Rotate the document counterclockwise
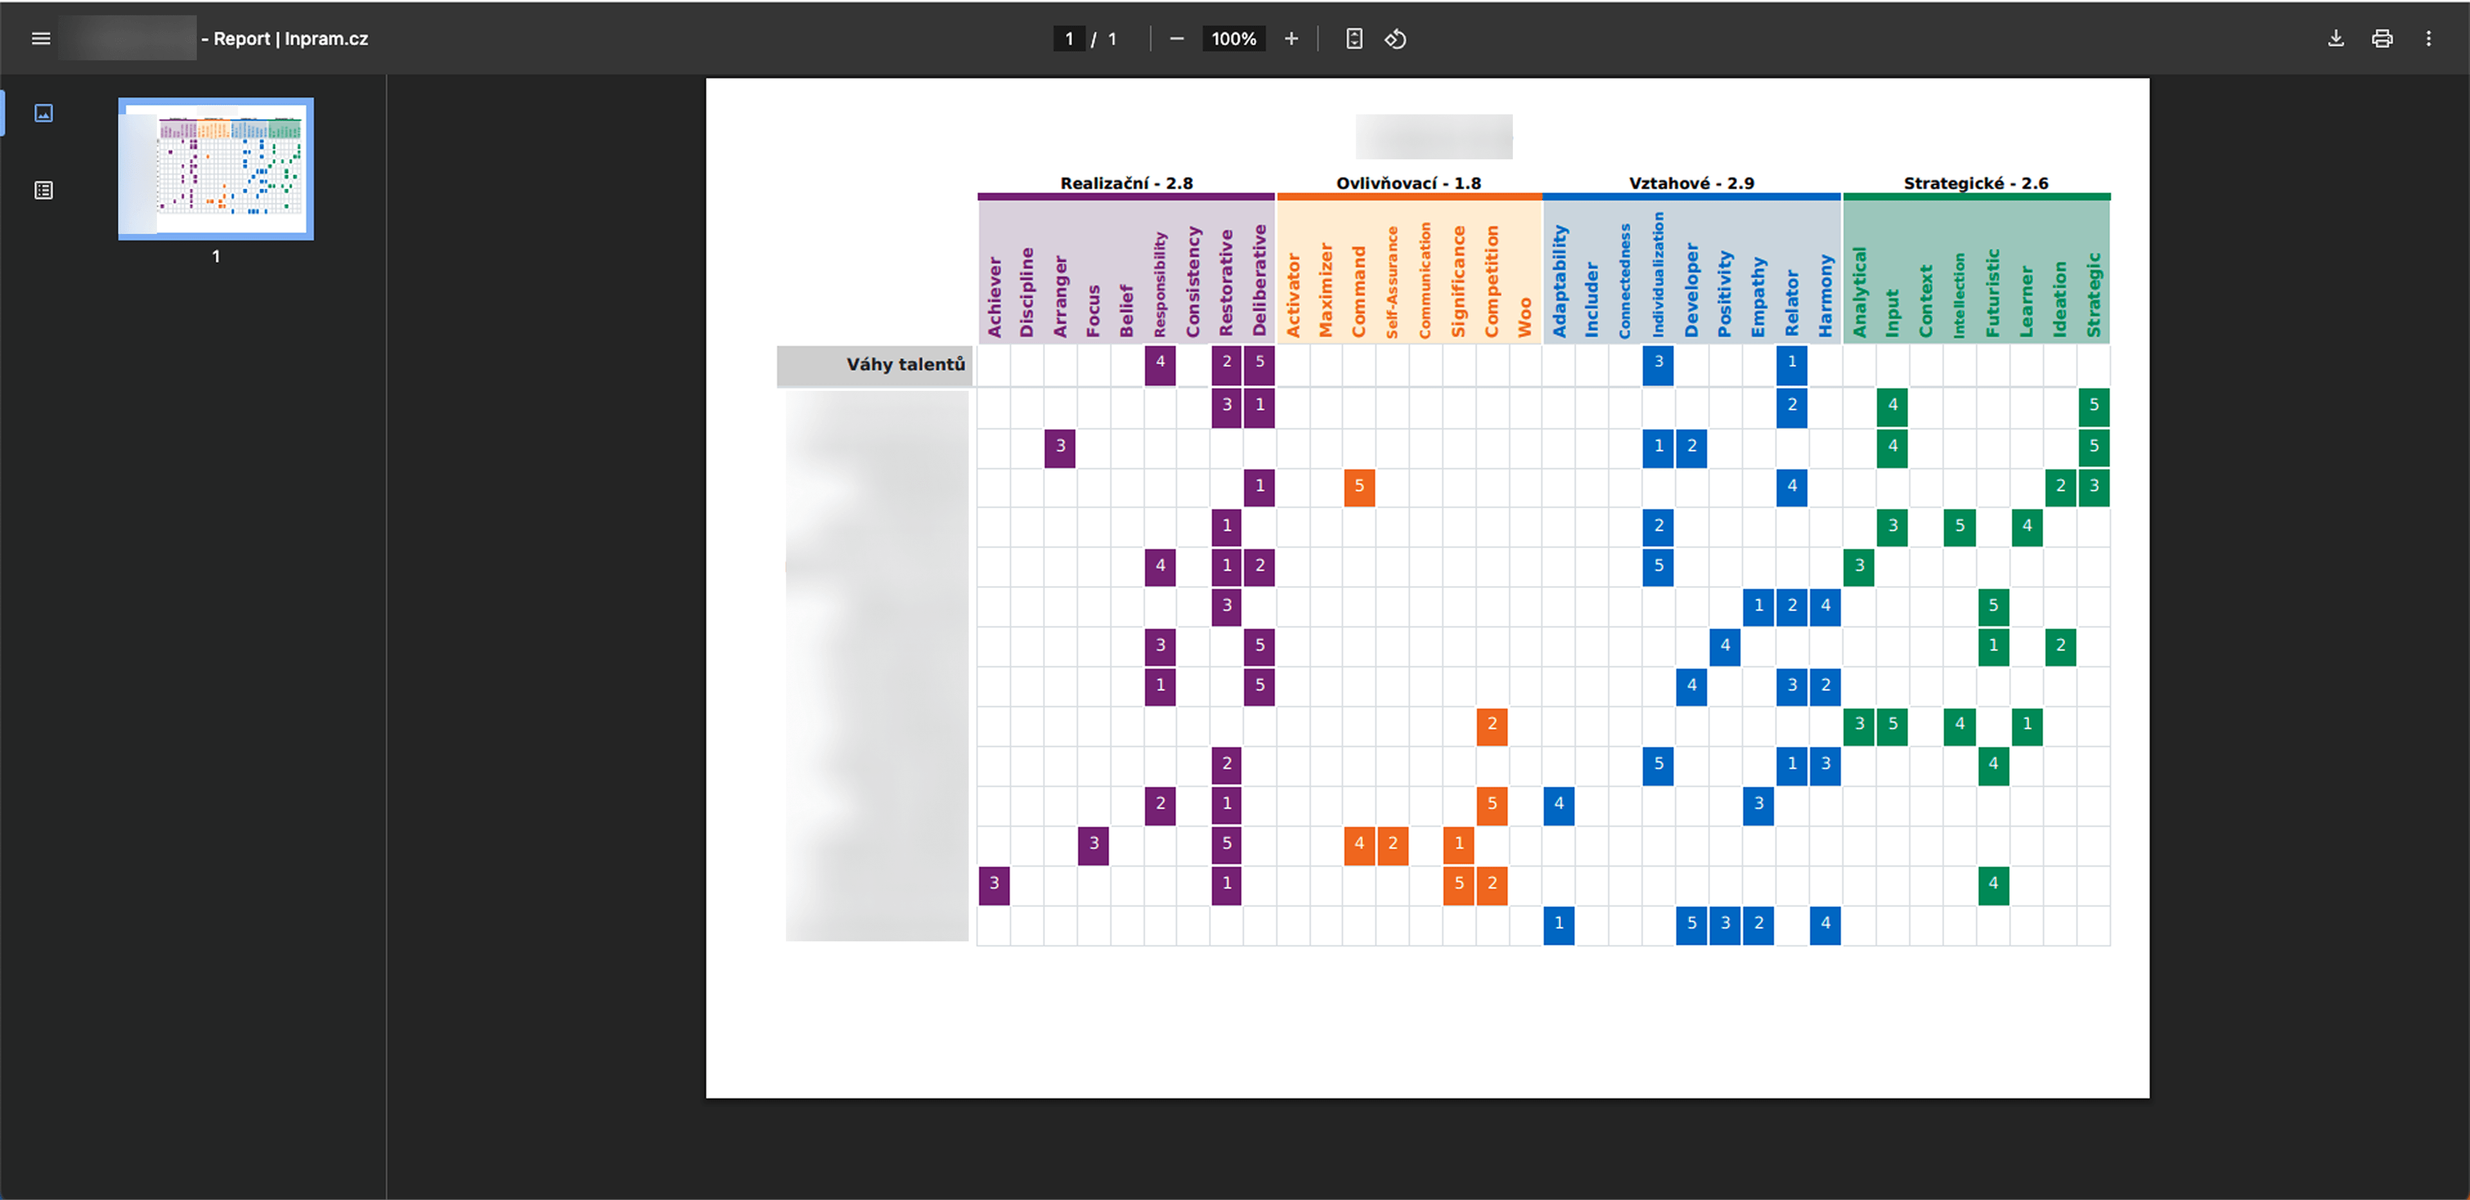The height and width of the screenshot is (1200, 2470). [1395, 39]
